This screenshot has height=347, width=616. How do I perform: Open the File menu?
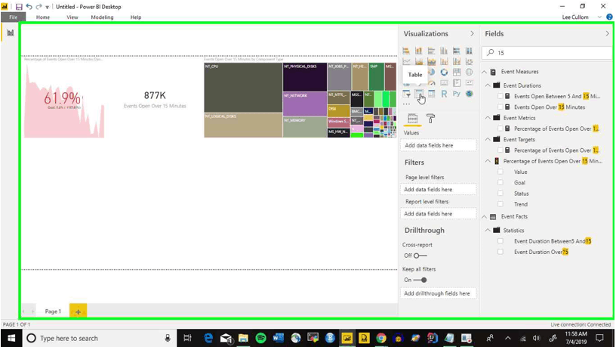click(13, 17)
